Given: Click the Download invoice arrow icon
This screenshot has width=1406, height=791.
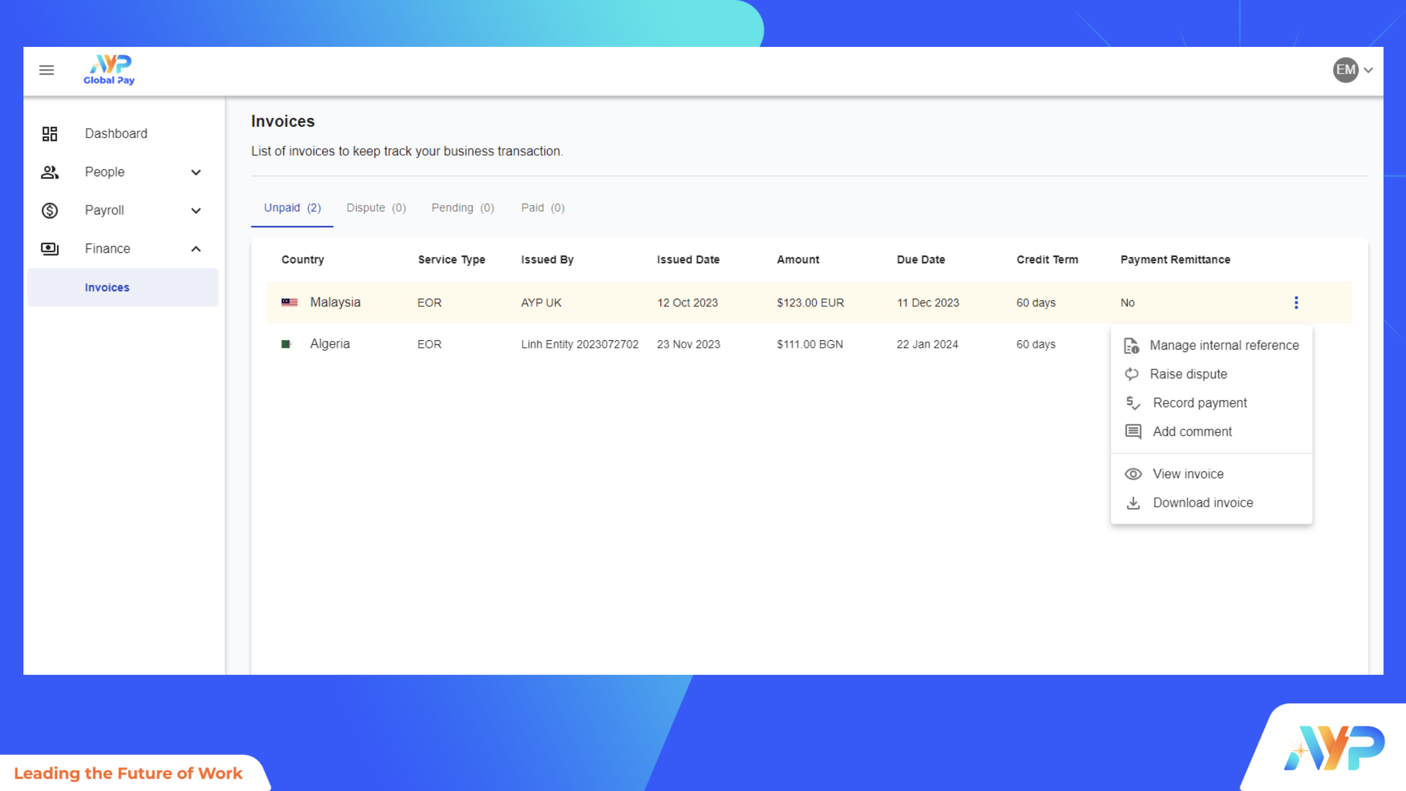Looking at the screenshot, I should [1133, 503].
